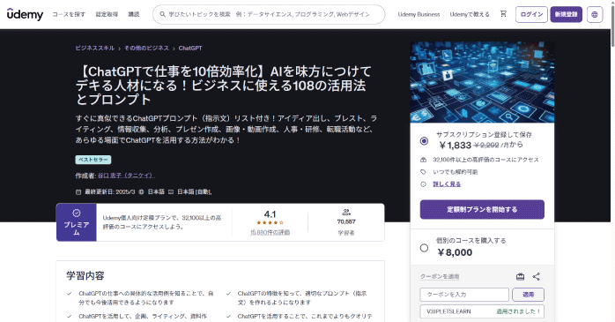Open the shopping cart icon
This screenshot has height=322, width=615.
pos(503,14)
